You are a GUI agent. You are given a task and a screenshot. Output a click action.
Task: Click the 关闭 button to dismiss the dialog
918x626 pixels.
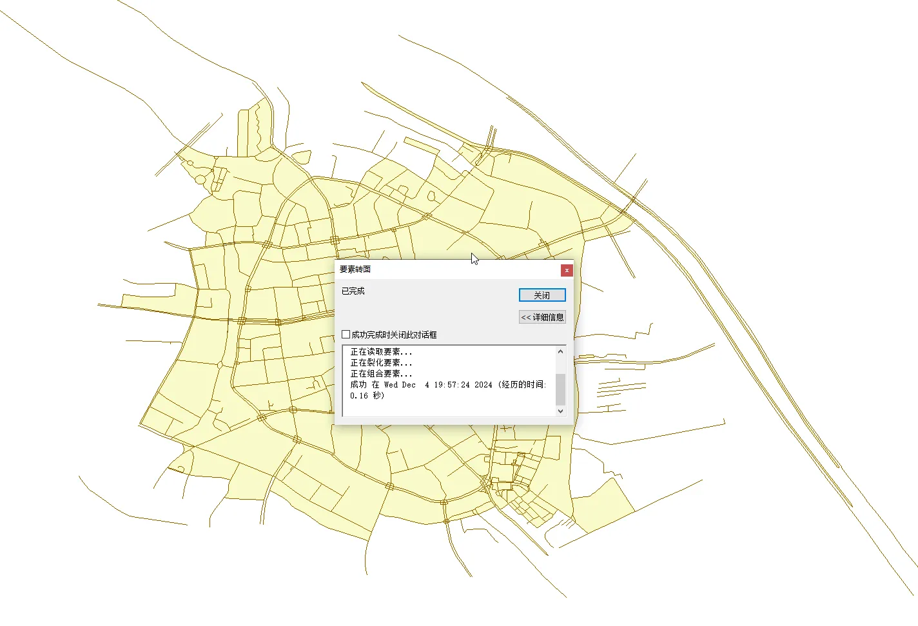pyautogui.click(x=542, y=295)
